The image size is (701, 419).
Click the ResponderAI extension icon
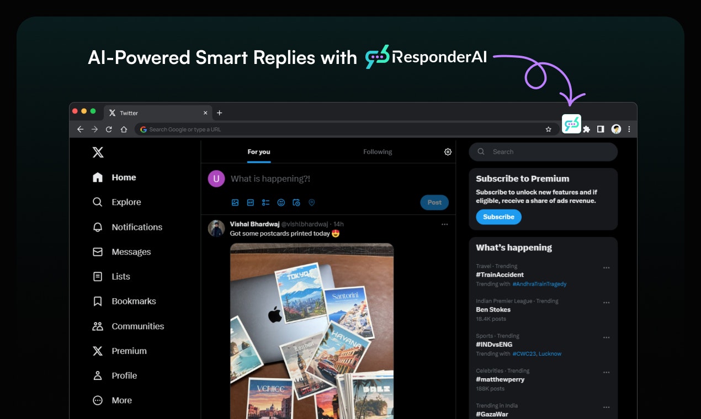571,123
